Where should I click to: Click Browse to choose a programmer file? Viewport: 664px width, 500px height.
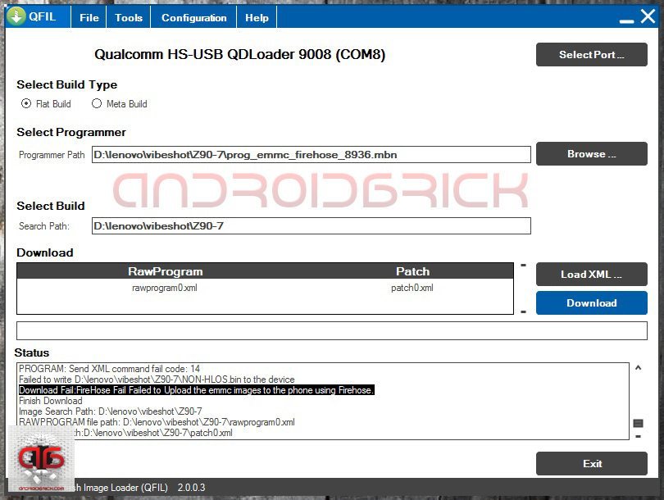tap(591, 154)
